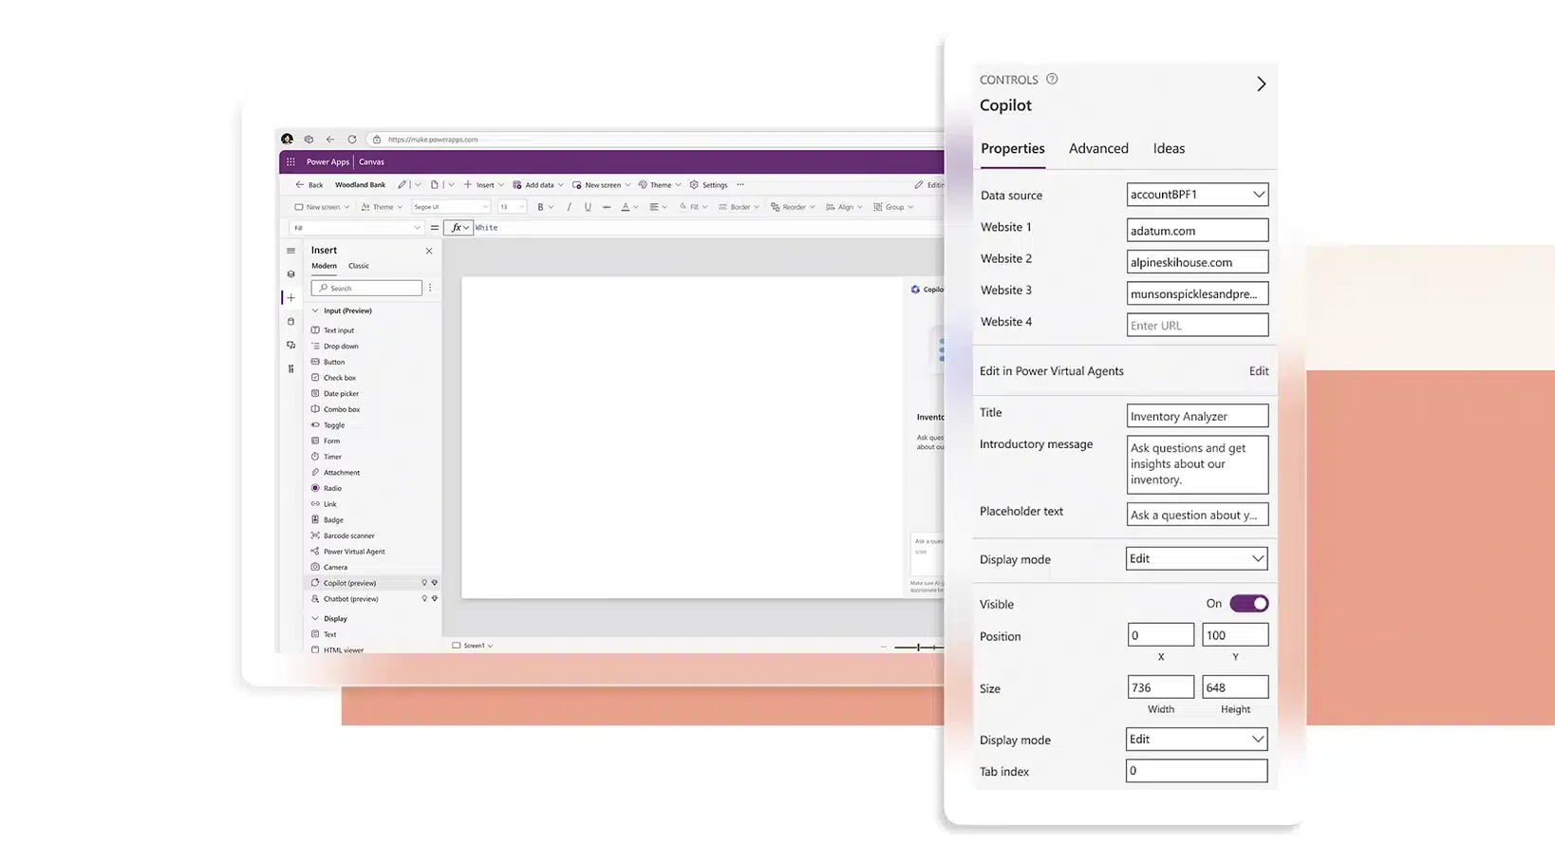
Task: Open the browser profile avatar
Action: tap(287, 140)
